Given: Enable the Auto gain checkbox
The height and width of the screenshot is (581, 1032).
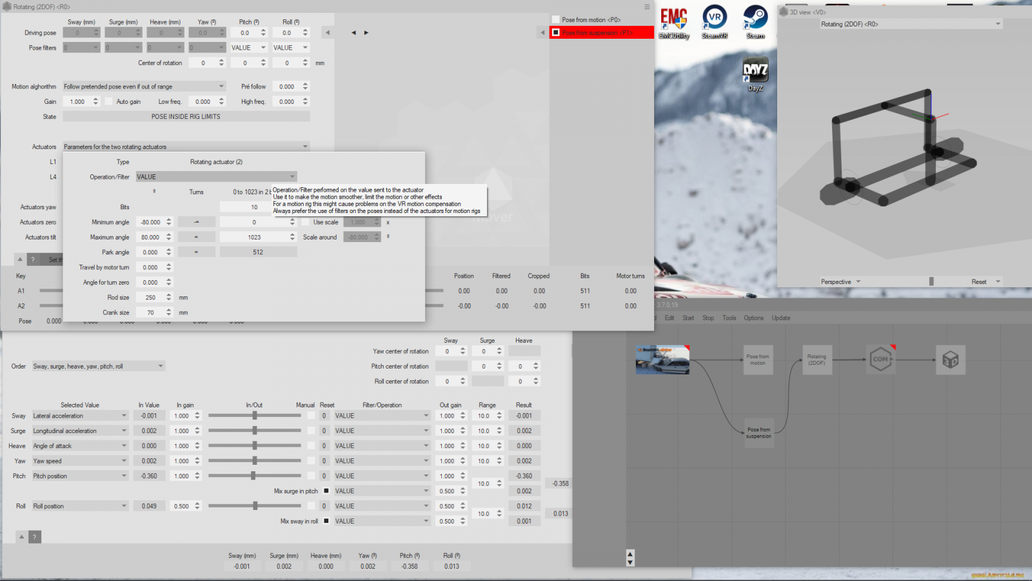Looking at the screenshot, I should point(109,101).
